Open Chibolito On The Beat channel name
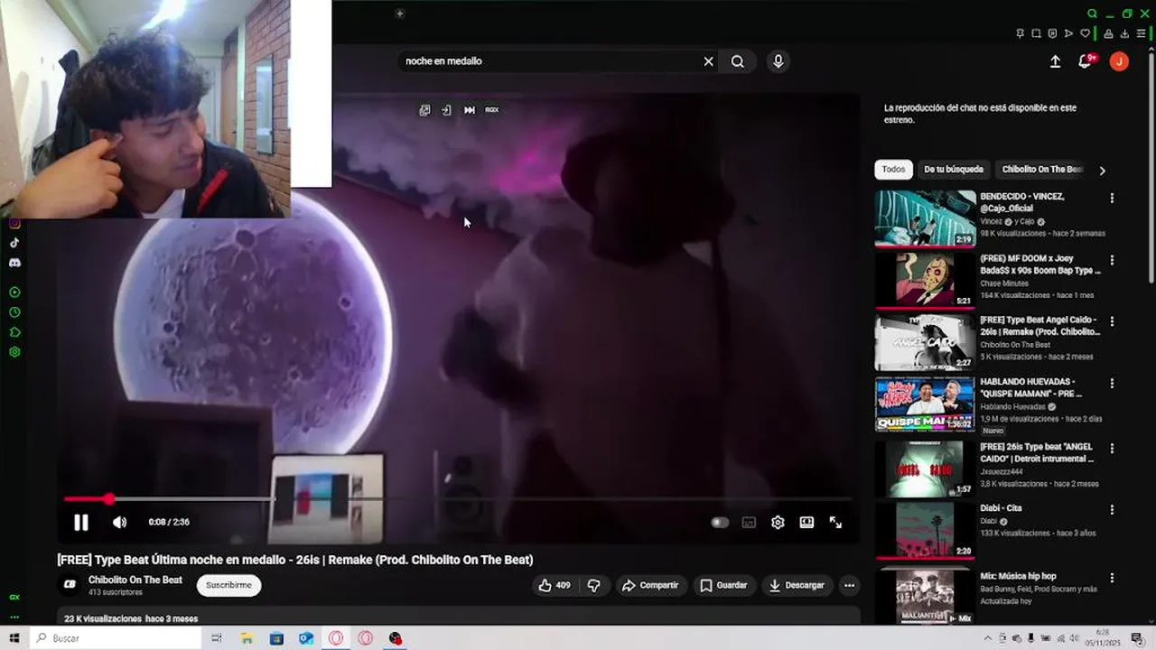The height and width of the screenshot is (650, 1156). coord(135,580)
